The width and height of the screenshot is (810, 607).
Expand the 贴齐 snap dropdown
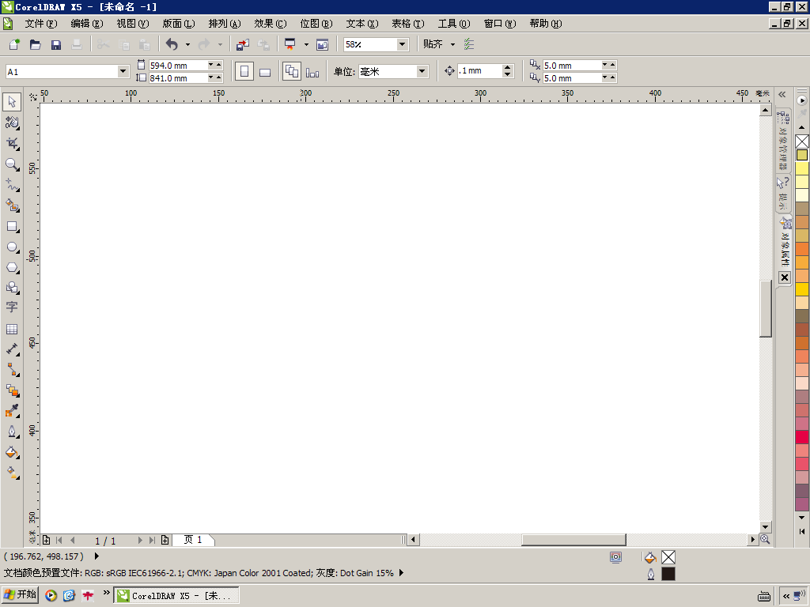click(x=453, y=44)
